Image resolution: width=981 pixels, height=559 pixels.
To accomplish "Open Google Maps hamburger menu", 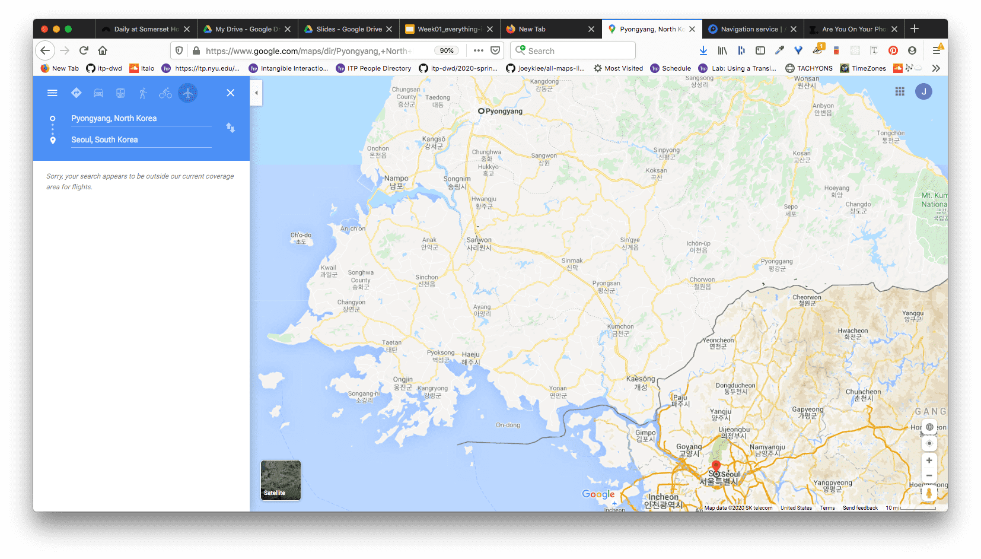I will coord(52,93).
